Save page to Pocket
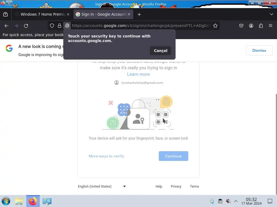Screen dimensions: 277x207 241,26
